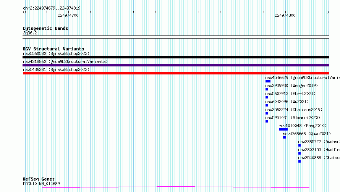Select the nsv2807153 variant label

[x=319, y=150]
